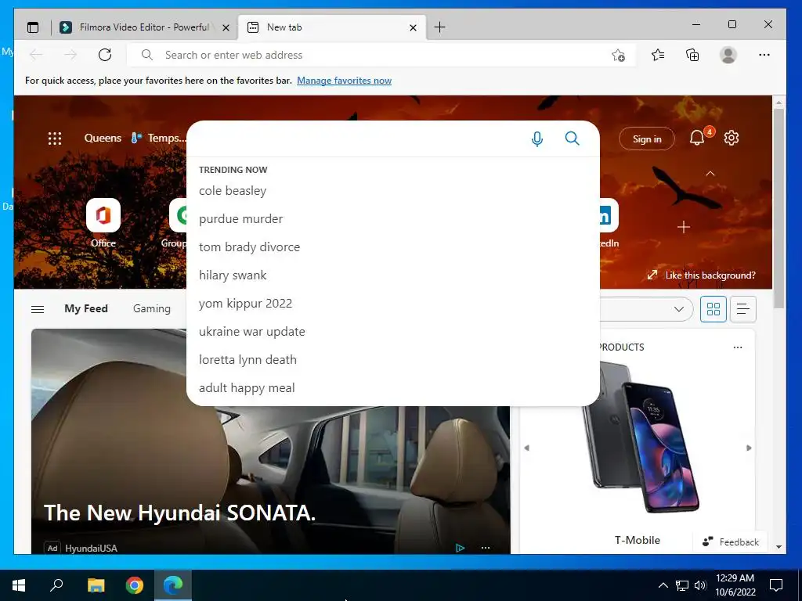The width and height of the screenshot is (802, 601).
Task: Expand the feed filter dropdown chevron
Action: click(679, 308)
